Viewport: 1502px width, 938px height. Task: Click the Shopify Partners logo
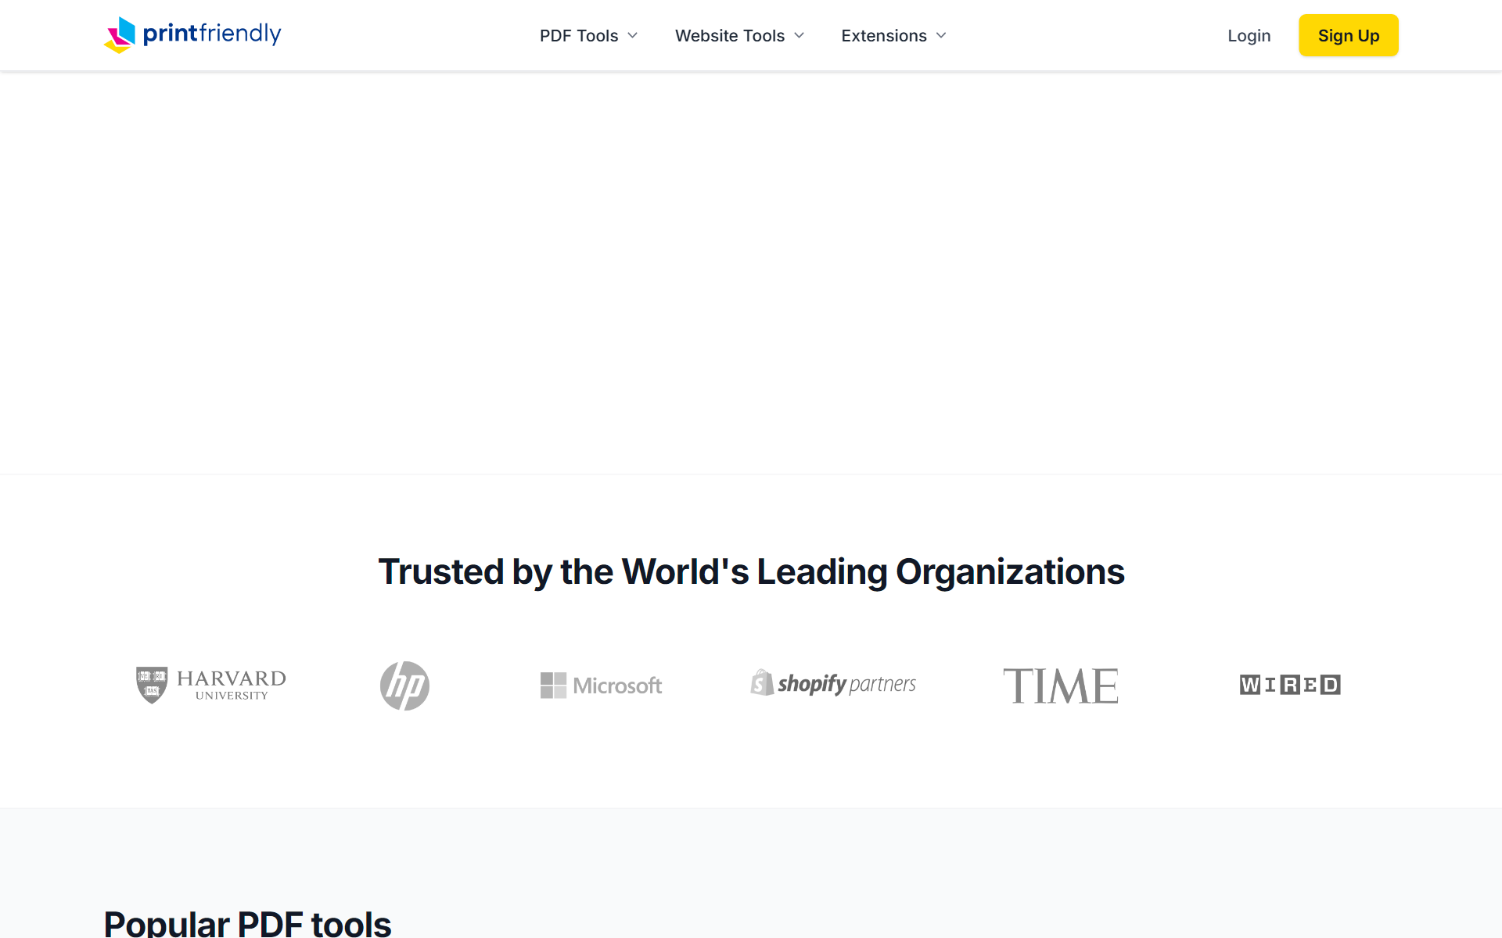point(833,684)
